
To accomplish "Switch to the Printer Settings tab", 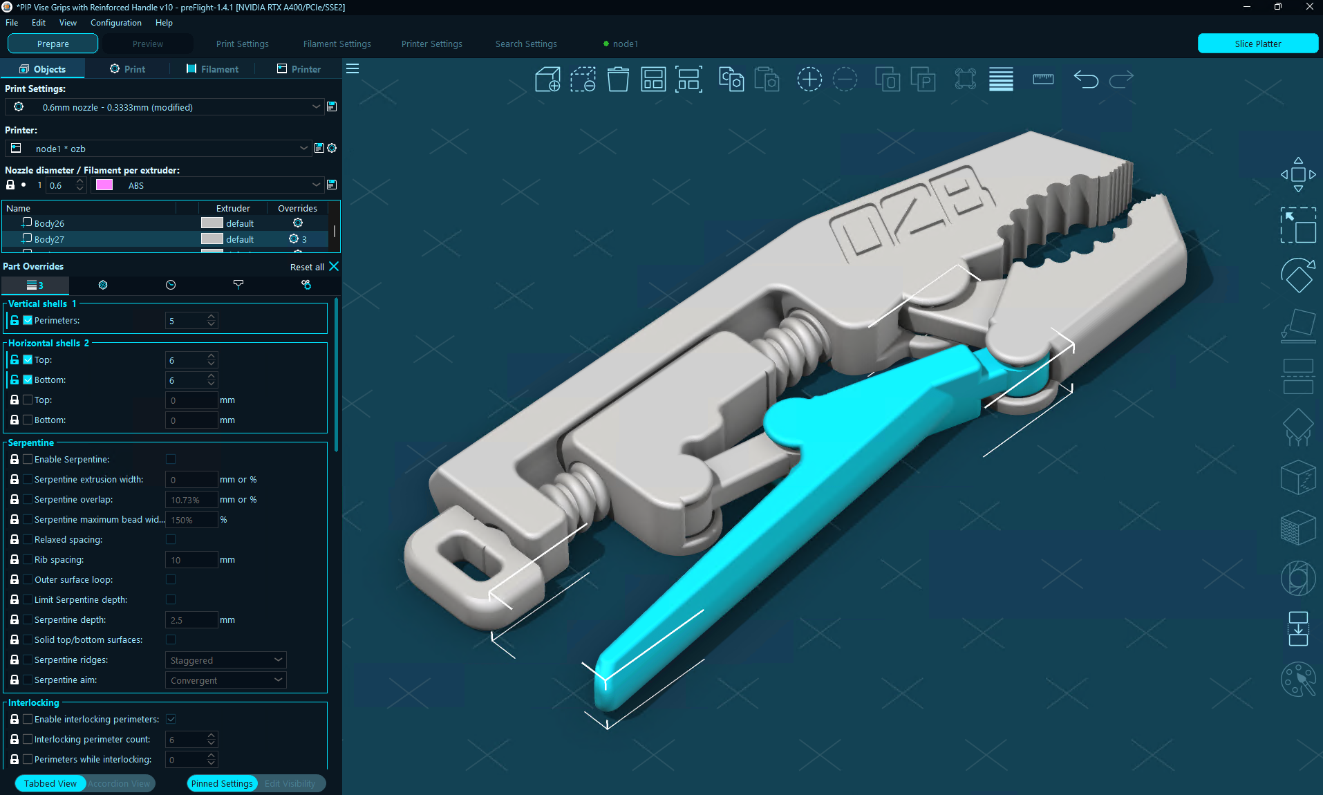I will coord(431,44).
